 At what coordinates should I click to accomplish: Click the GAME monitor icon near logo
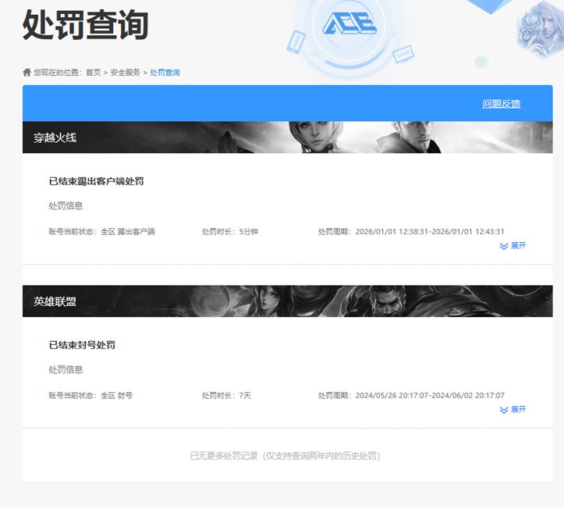403,55
